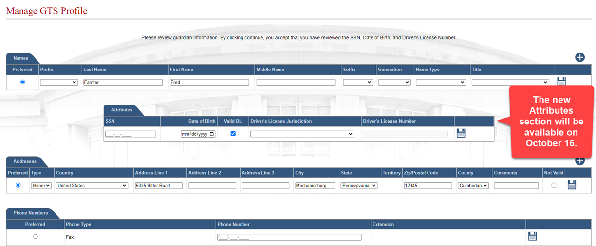Expand the Driver's License Jurisdiction dropdown
596x246 pixels.
[302, 134]
